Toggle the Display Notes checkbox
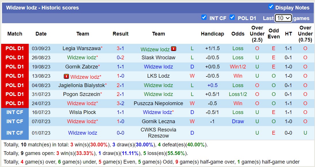The width and height of the screenshot is (315, 167). (x=271, y=7)
